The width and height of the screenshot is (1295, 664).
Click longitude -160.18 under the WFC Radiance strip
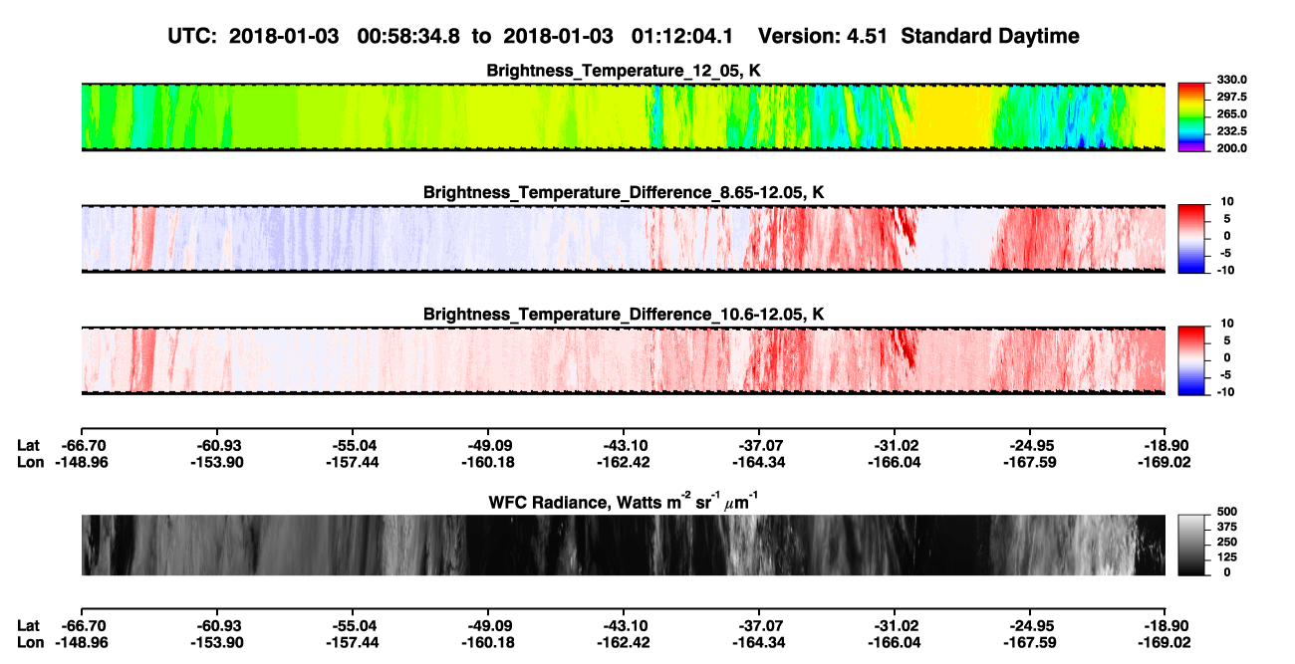(488, 641)
